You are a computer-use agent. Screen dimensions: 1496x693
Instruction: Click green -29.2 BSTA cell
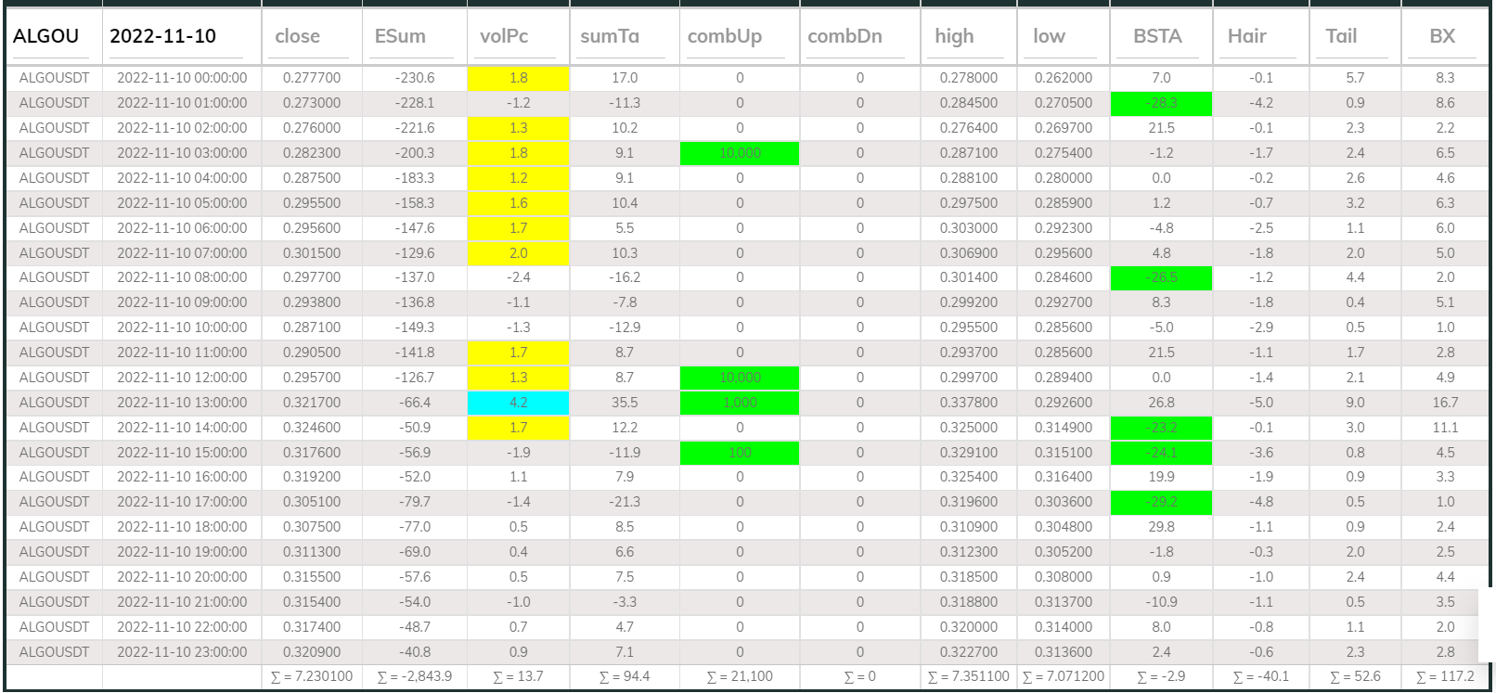click(1161, 502)
